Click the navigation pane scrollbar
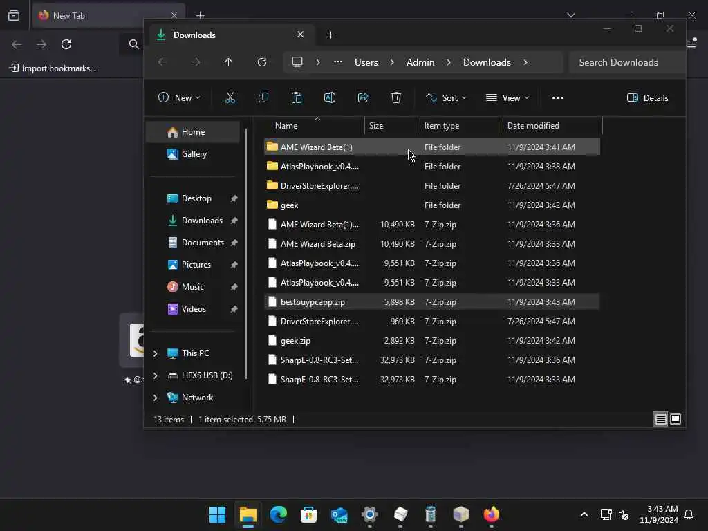Viewport: 708px width, 531px height. [x=246, y=254]
